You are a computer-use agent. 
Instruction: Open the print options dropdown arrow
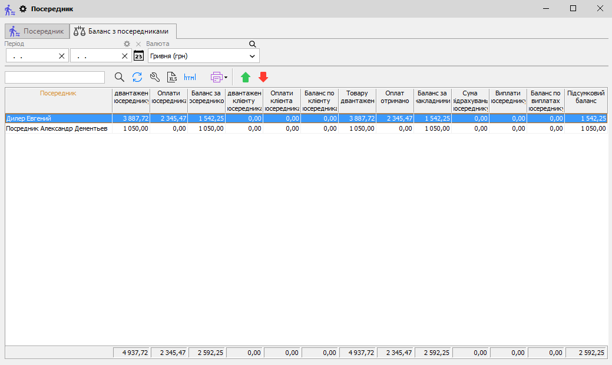coord(226,77)
